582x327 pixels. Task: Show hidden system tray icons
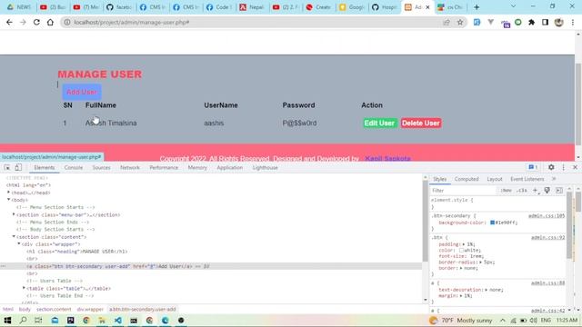pyautogui.click(x=503, y=321)
